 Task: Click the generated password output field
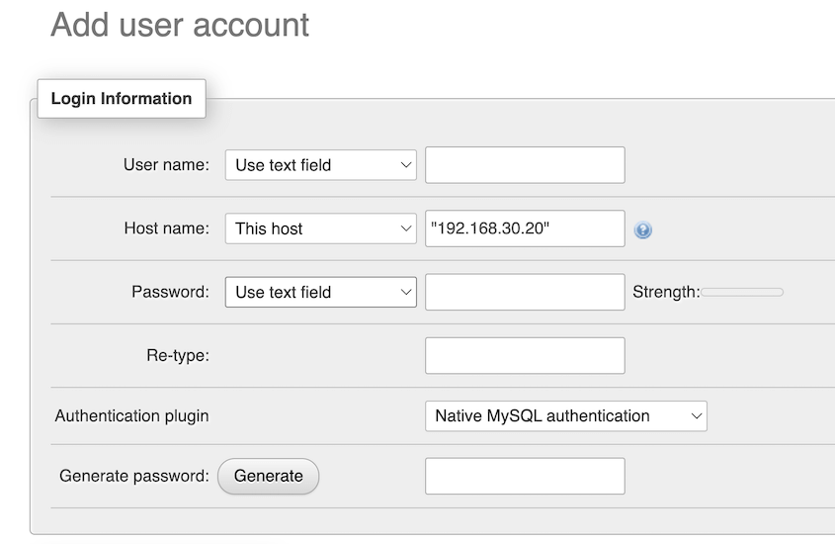click(x=525, y=476)
